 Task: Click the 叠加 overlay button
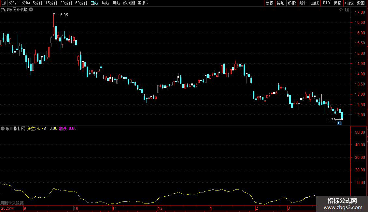(x=281, y=3)
